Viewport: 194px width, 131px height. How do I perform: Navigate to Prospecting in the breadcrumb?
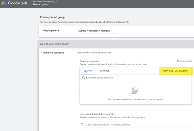(x=50, y=2)
